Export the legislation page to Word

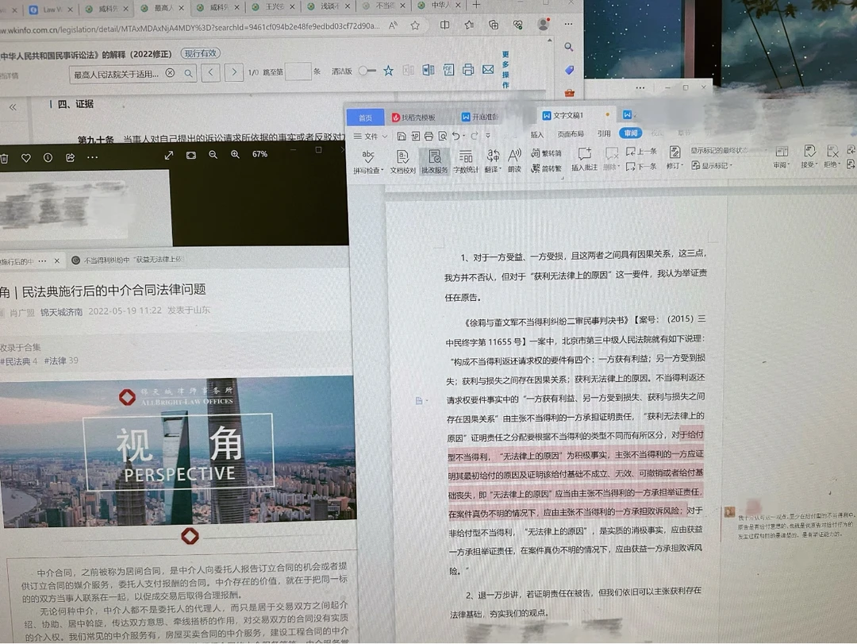428,70
